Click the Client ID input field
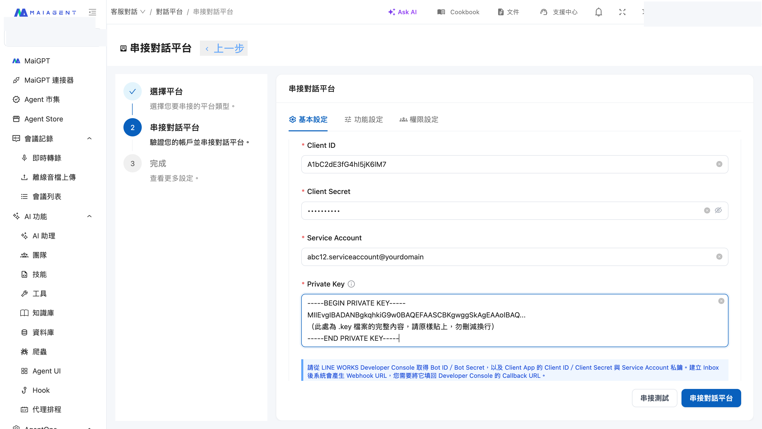The width and height of the screenshot is (762, 429). click(x=514, y=165)
